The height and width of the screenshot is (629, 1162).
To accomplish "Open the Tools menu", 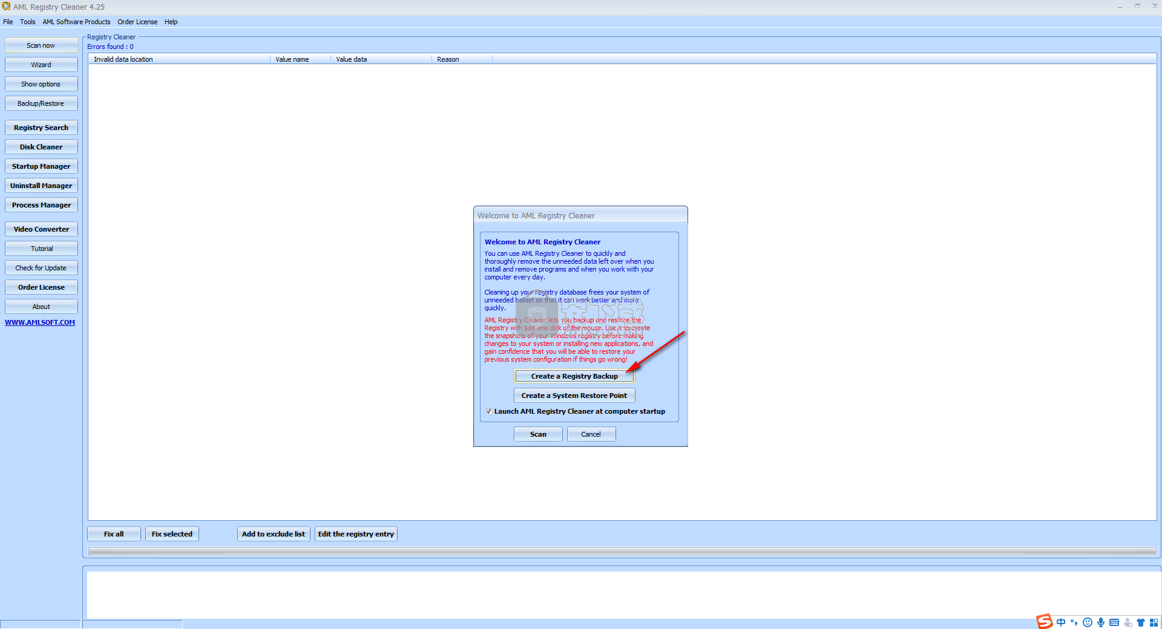I will tap(28, 22).
